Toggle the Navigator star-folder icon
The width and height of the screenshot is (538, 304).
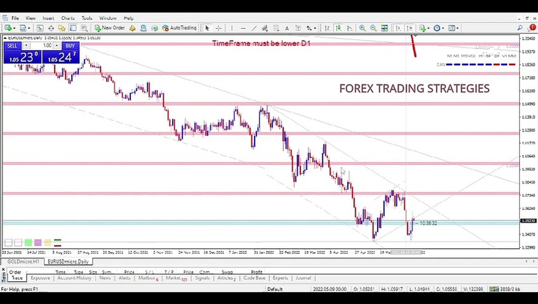62,28
